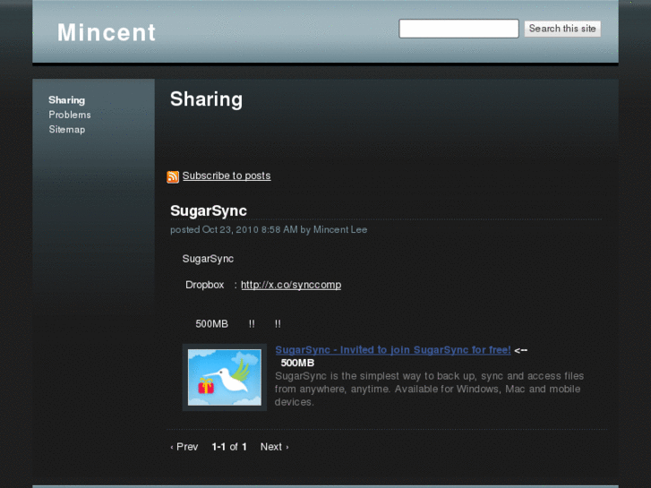Follow the http://x.co/synccomp link
This screenshot has height=488, width=651.
pyautogui.click(x=291, y=285)
